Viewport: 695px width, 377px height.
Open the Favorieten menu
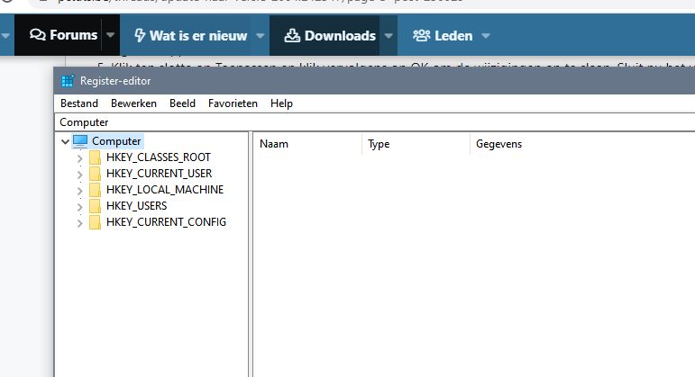pos(233,103)
